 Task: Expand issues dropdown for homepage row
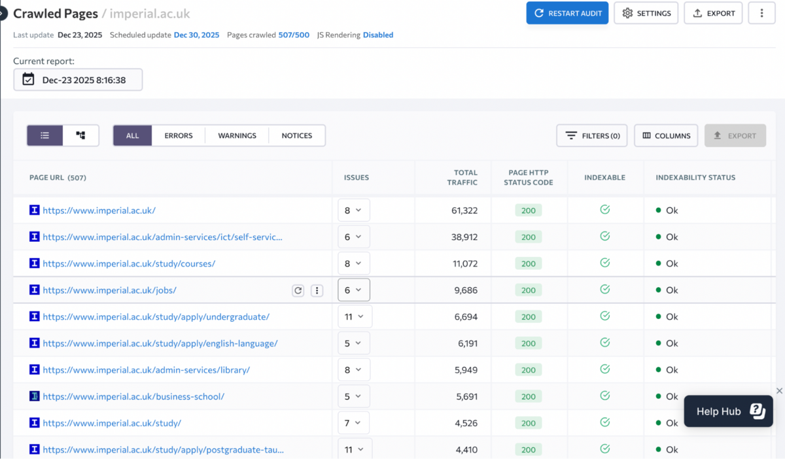(354, 211)
